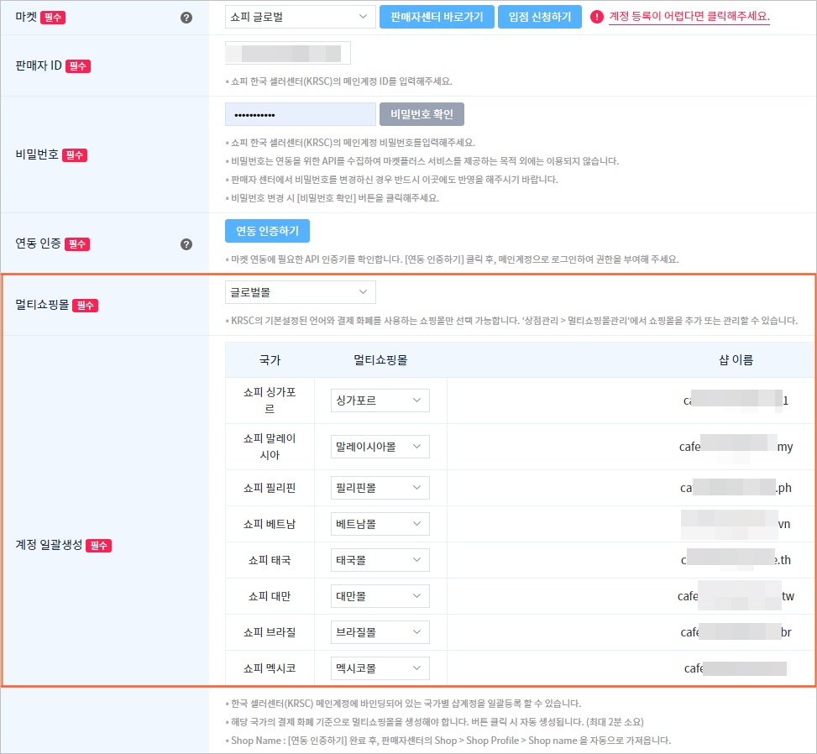This screenshot has width=817, height=754.
Task: Click 국가 column header
Action: [270, 360]
